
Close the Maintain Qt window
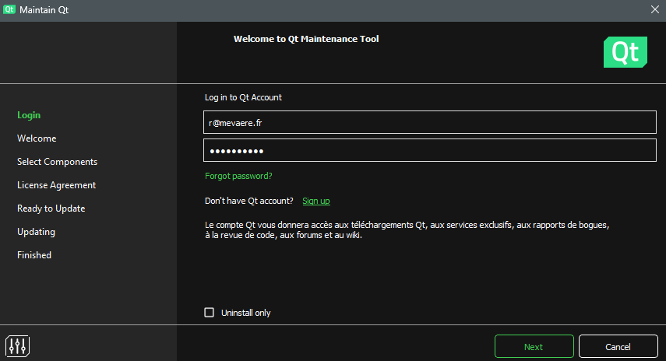point(654,9)
